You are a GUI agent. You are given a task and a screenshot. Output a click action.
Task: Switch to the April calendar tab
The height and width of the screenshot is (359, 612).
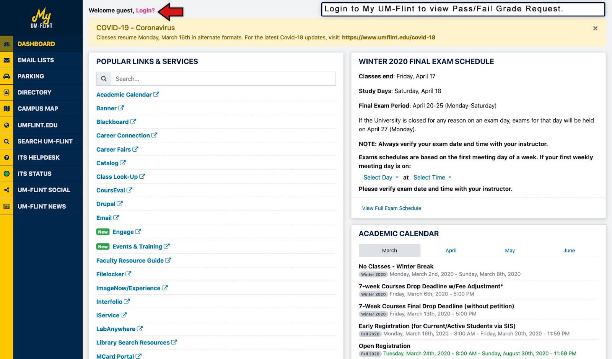click(451, 250)
